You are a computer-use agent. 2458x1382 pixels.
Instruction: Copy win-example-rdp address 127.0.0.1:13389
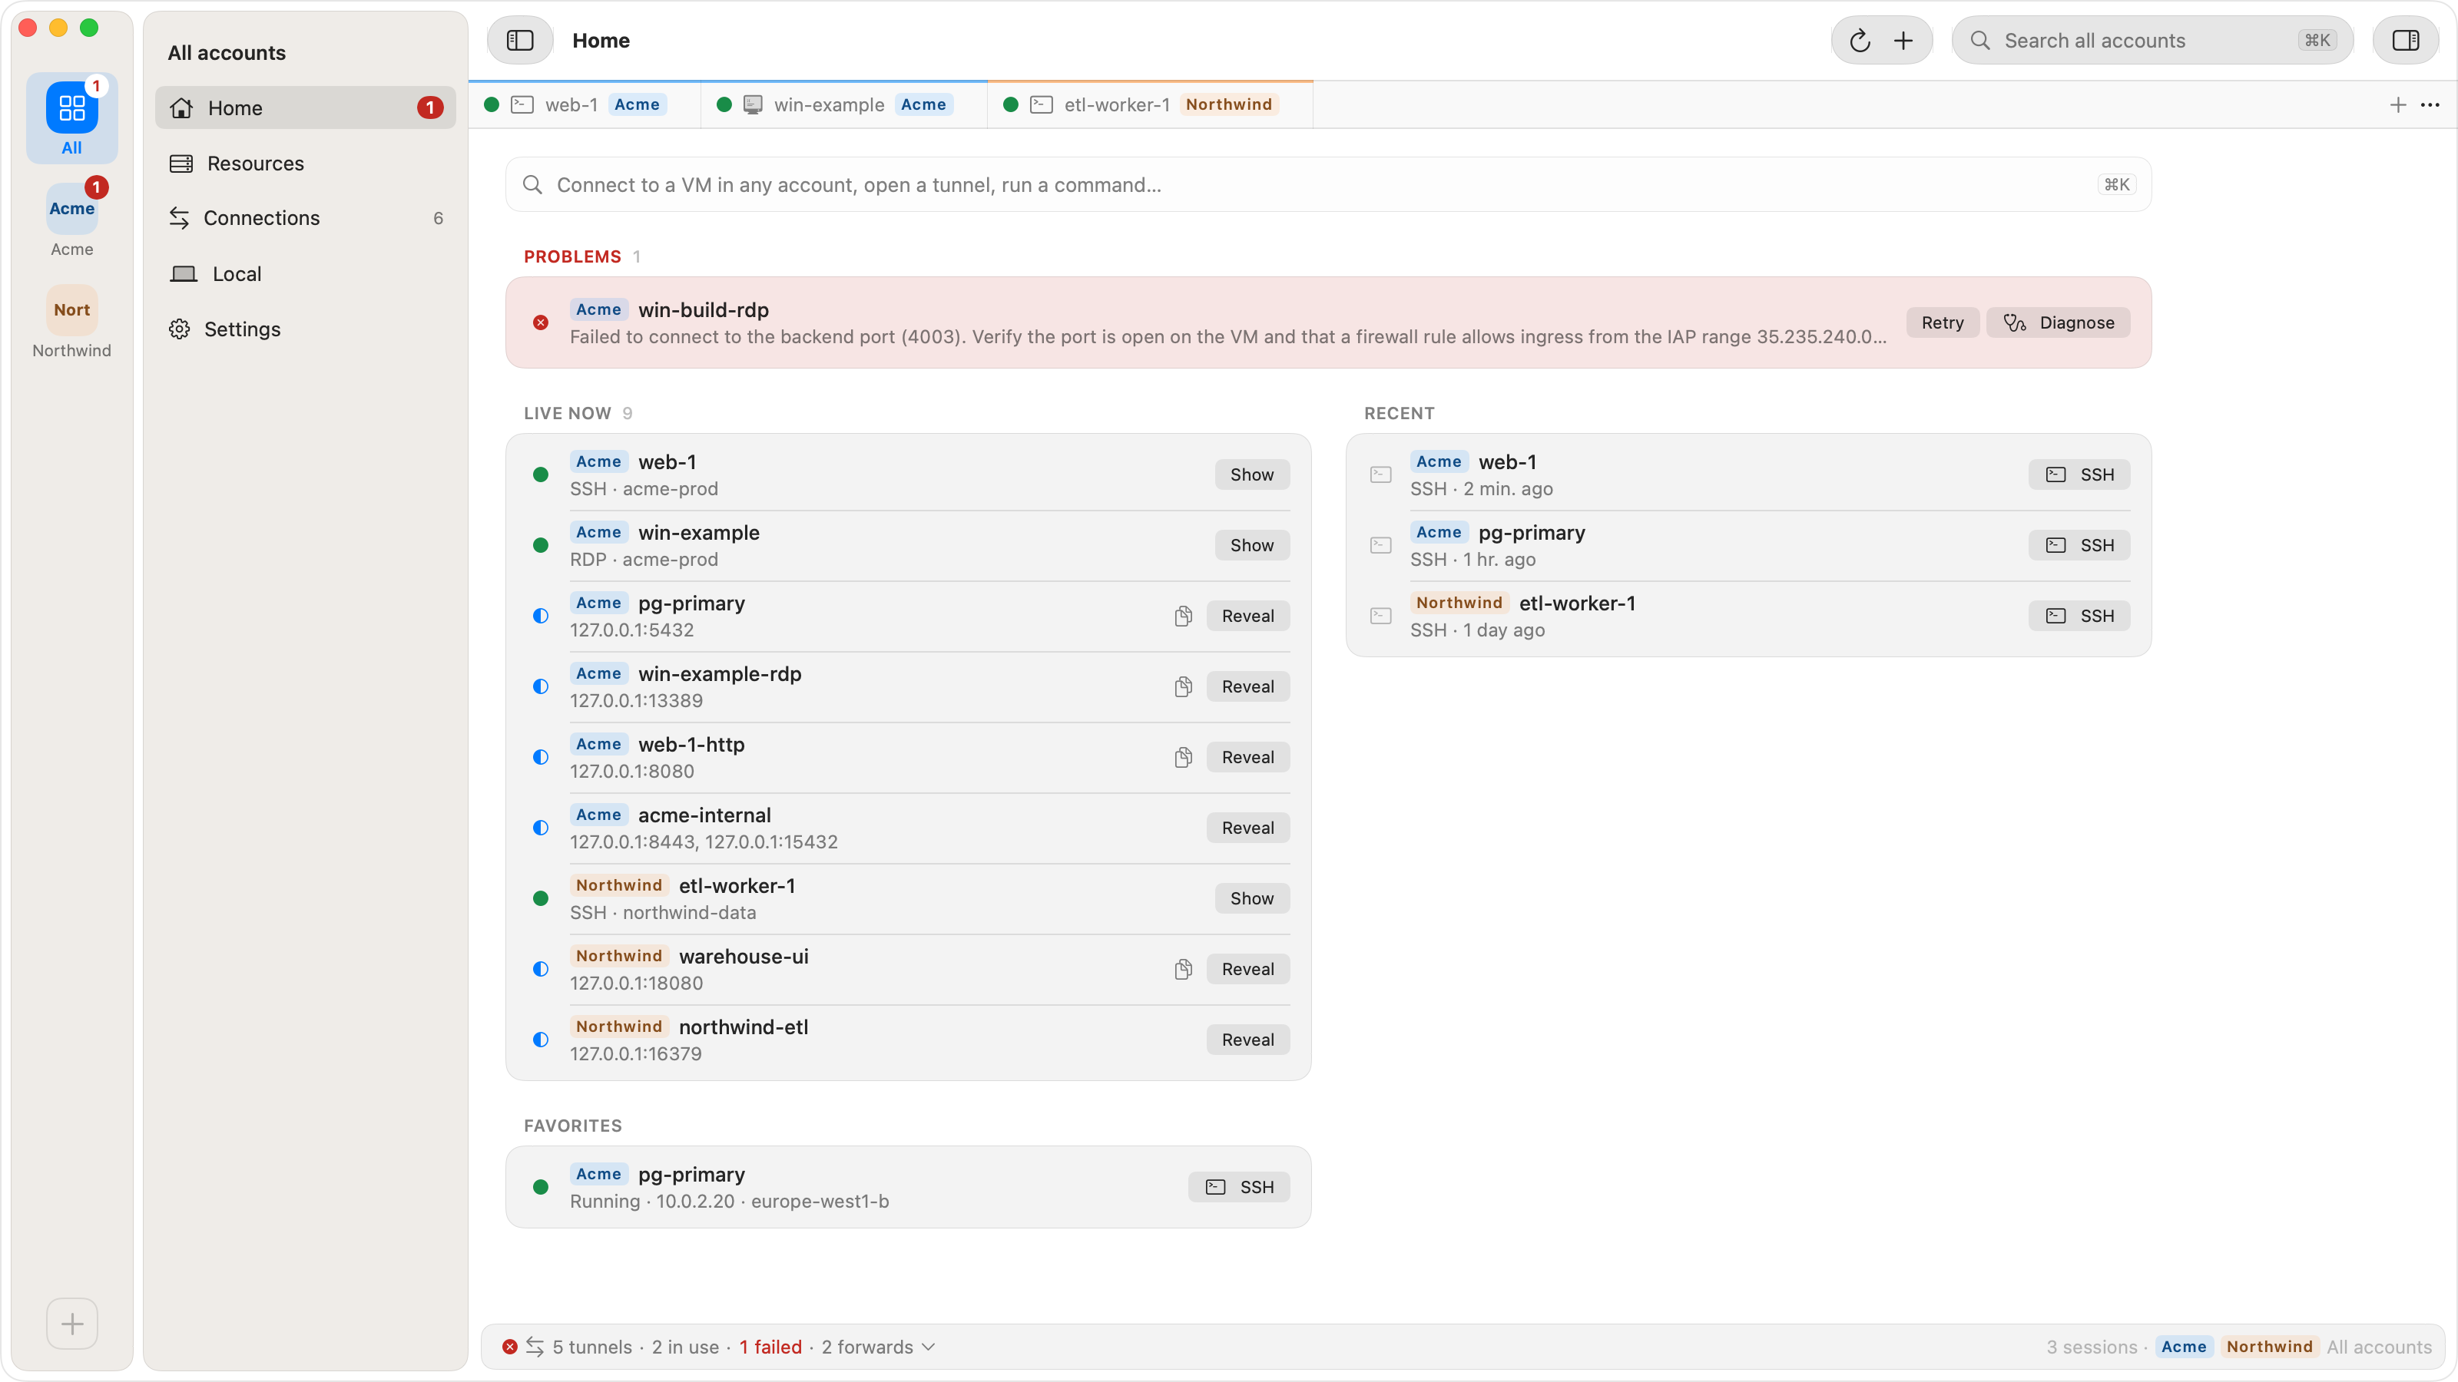[x=1183, y=686]
